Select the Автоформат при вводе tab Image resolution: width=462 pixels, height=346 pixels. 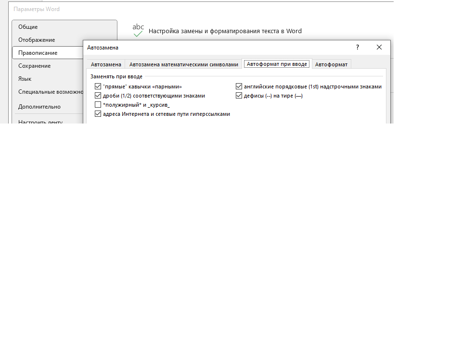click(x=277, y=64)
